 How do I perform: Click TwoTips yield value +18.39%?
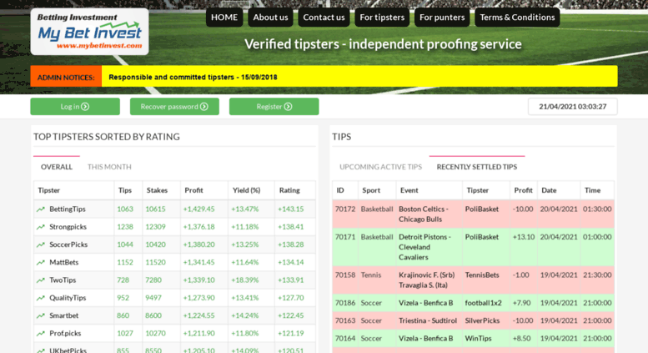(x=245, y=280)
